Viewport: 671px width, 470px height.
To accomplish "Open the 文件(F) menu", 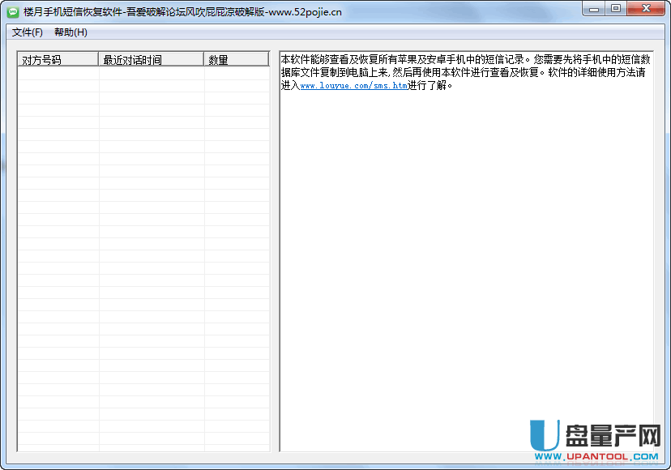I will point(27,32).
